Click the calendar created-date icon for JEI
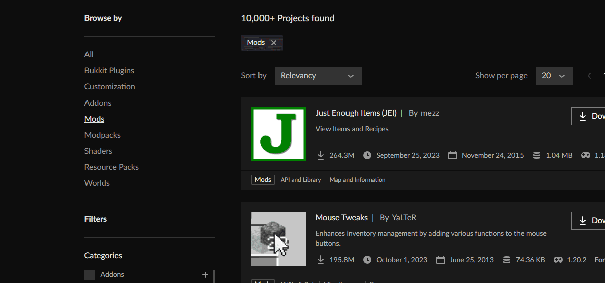Screen dimensions: 605x283 (453, 155)
